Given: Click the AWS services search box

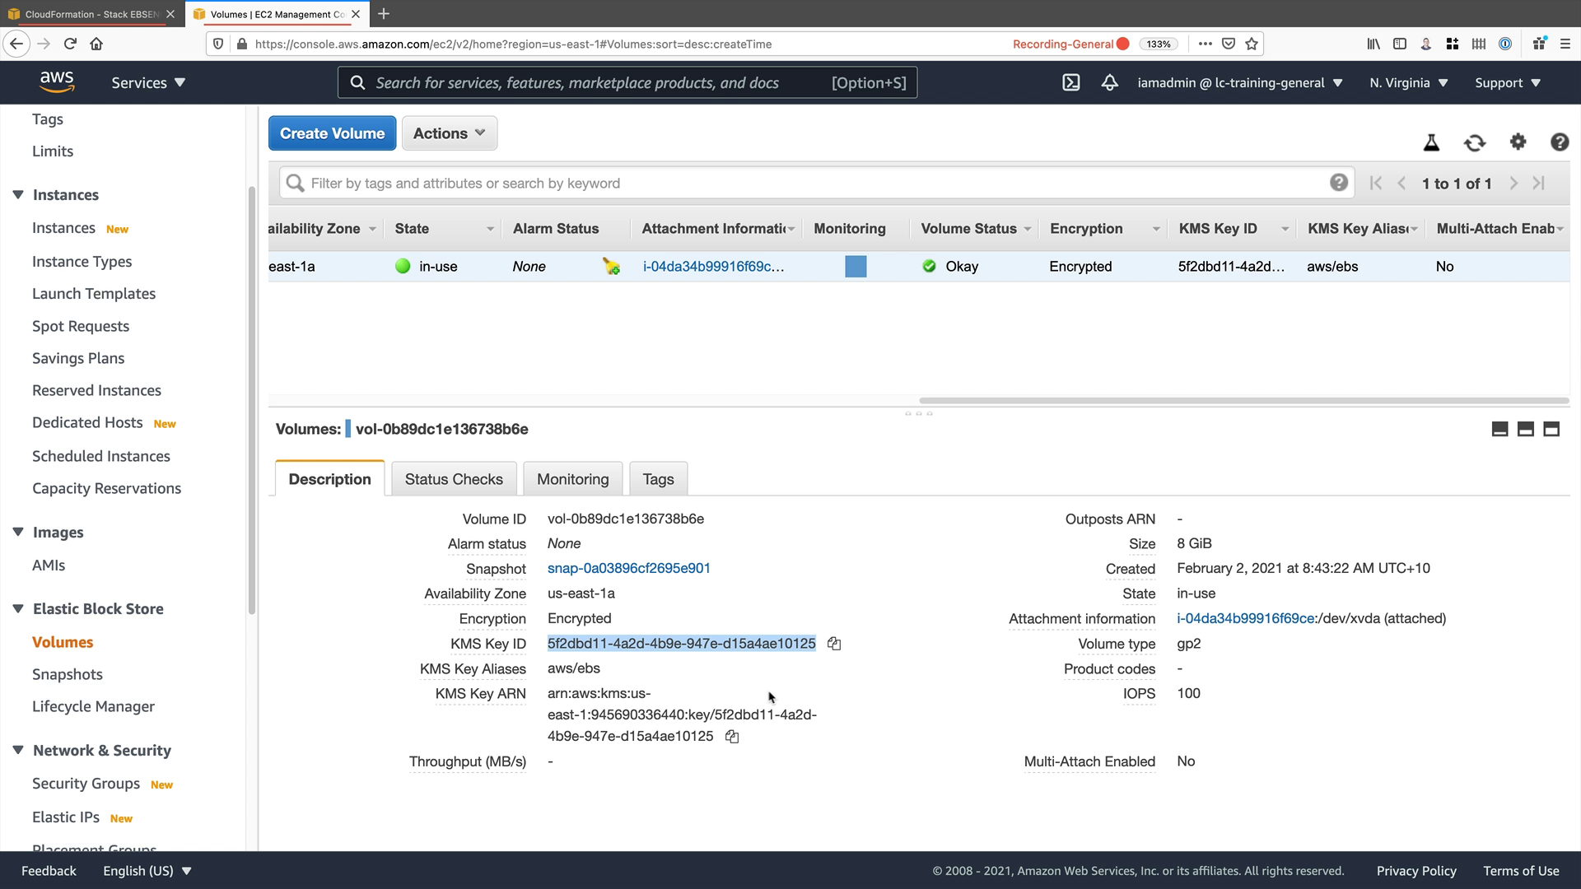Looking at the screenshot, I should (x=627, y=82).
